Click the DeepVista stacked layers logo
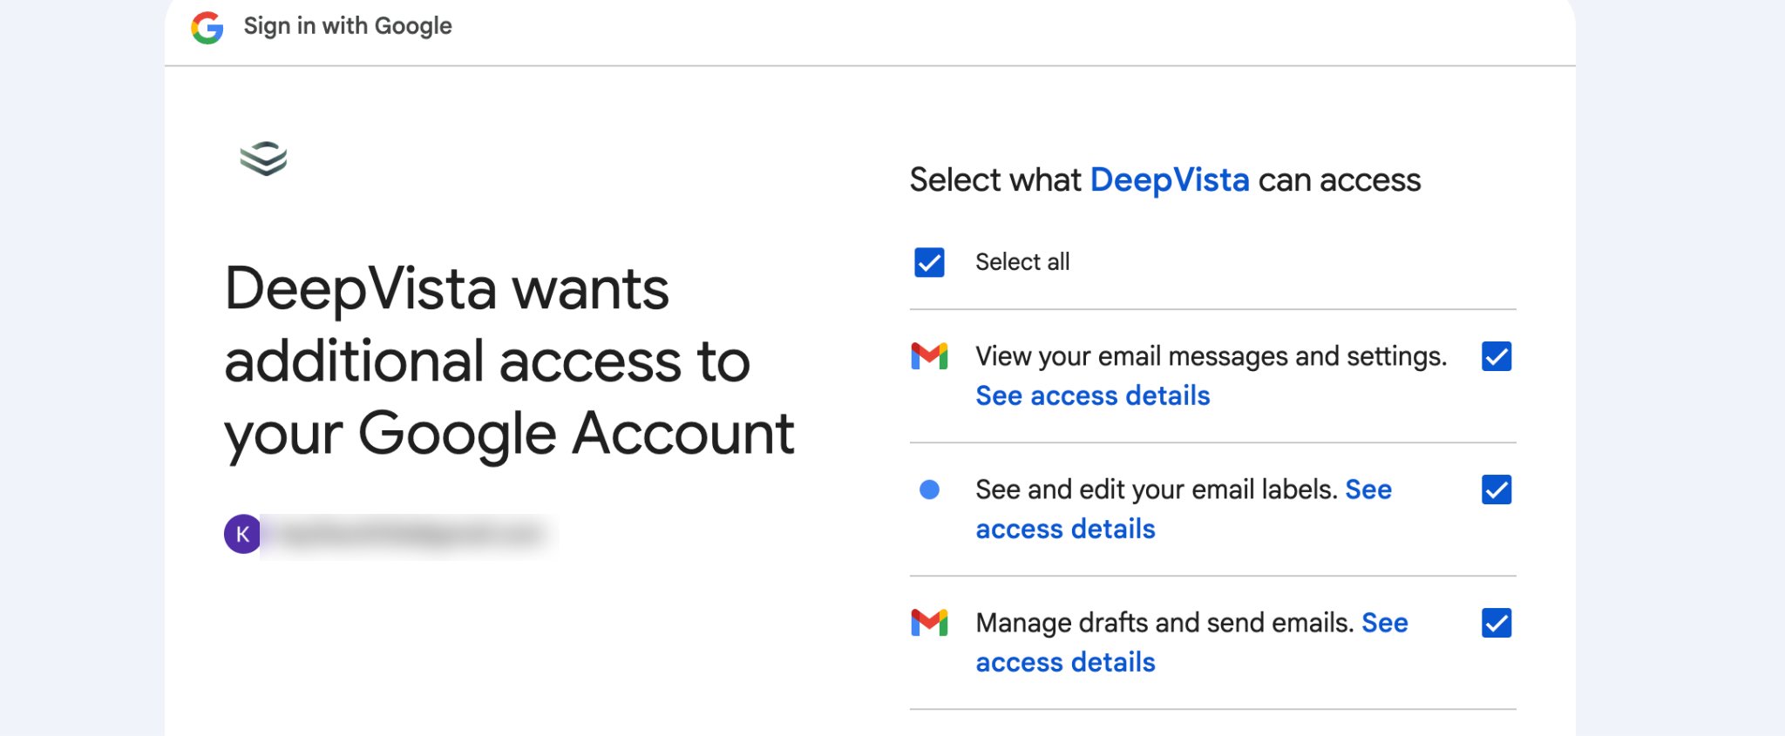 [263, 158]
